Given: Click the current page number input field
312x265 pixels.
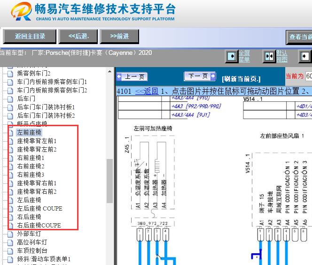Looking at the screenshot, I should click(x=309, y=76).
